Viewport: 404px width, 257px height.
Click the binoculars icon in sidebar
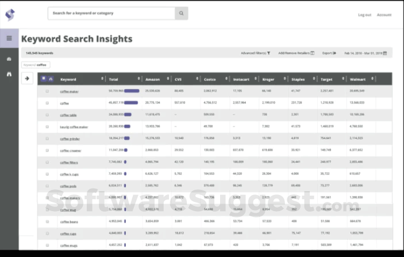point(9,74)
